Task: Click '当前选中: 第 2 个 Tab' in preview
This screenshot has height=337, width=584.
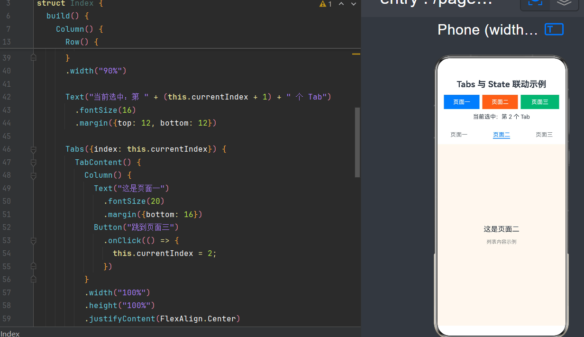Action: coord(502,117)
